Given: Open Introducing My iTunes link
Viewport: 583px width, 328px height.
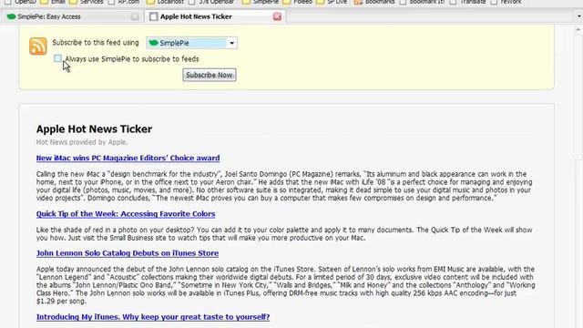Looking at the screenshot, I should 153,317.
